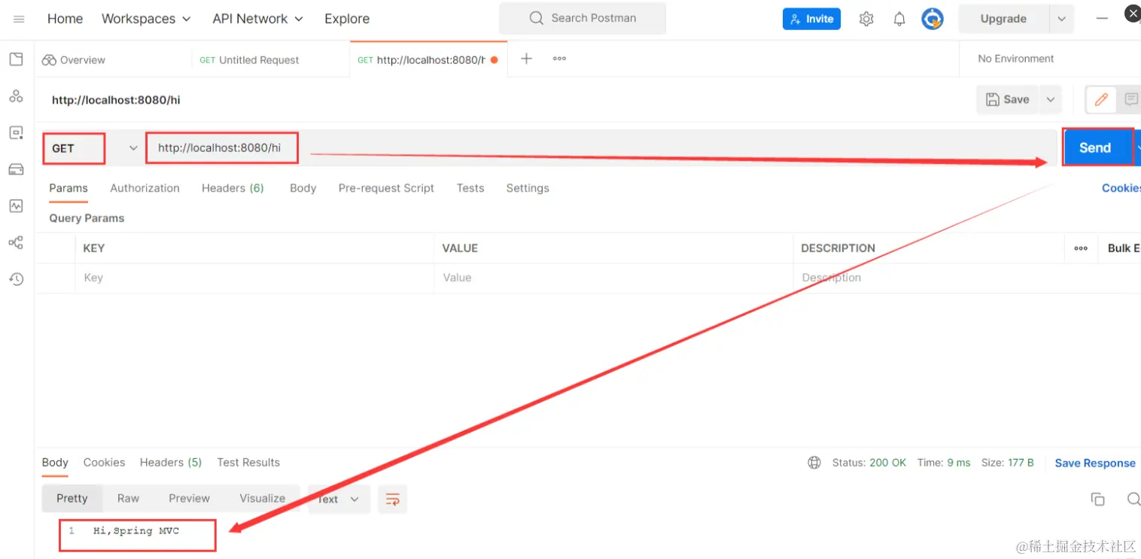Open the GET method dropdown
Screen dimensions: 1141x559
coord(93,148)
